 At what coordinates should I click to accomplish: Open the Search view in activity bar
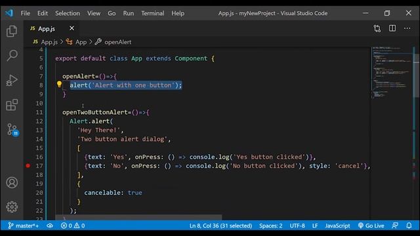[12, 55]
